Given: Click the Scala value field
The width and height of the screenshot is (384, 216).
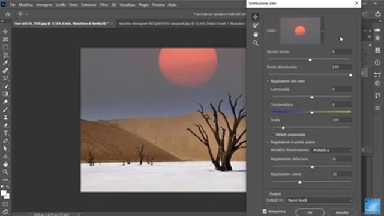Looking at the screenshot, I should point(341,120).
